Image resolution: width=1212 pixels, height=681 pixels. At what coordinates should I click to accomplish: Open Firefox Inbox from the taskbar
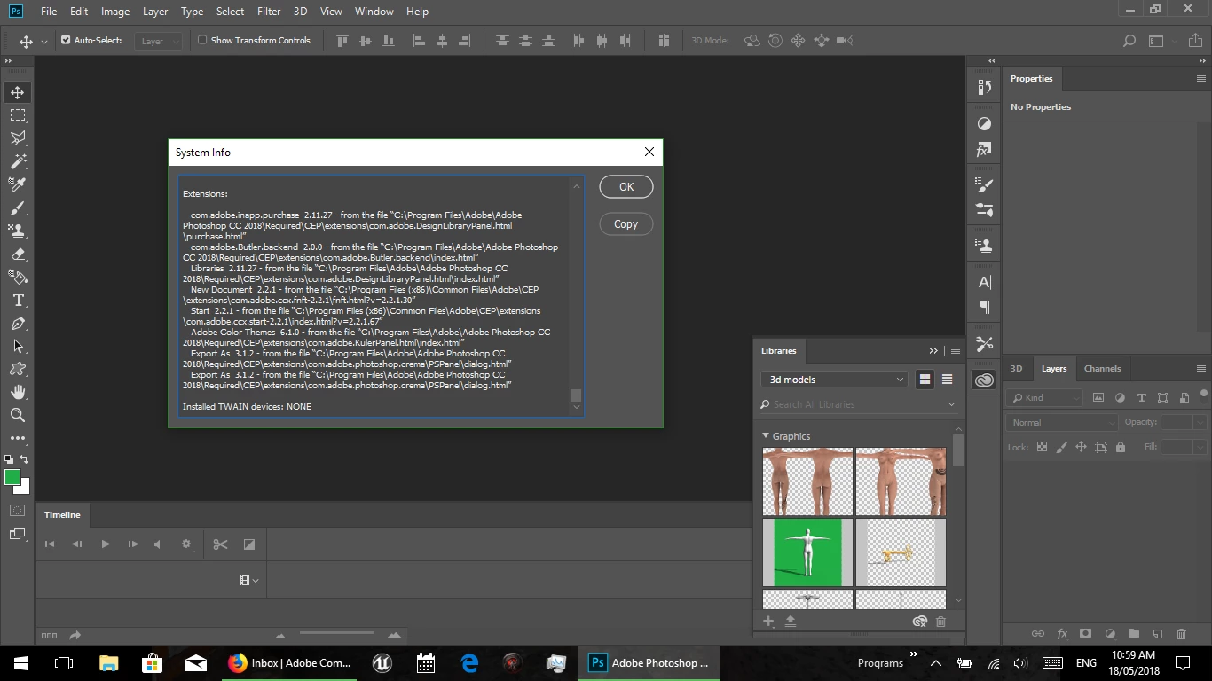click(289, 662)
